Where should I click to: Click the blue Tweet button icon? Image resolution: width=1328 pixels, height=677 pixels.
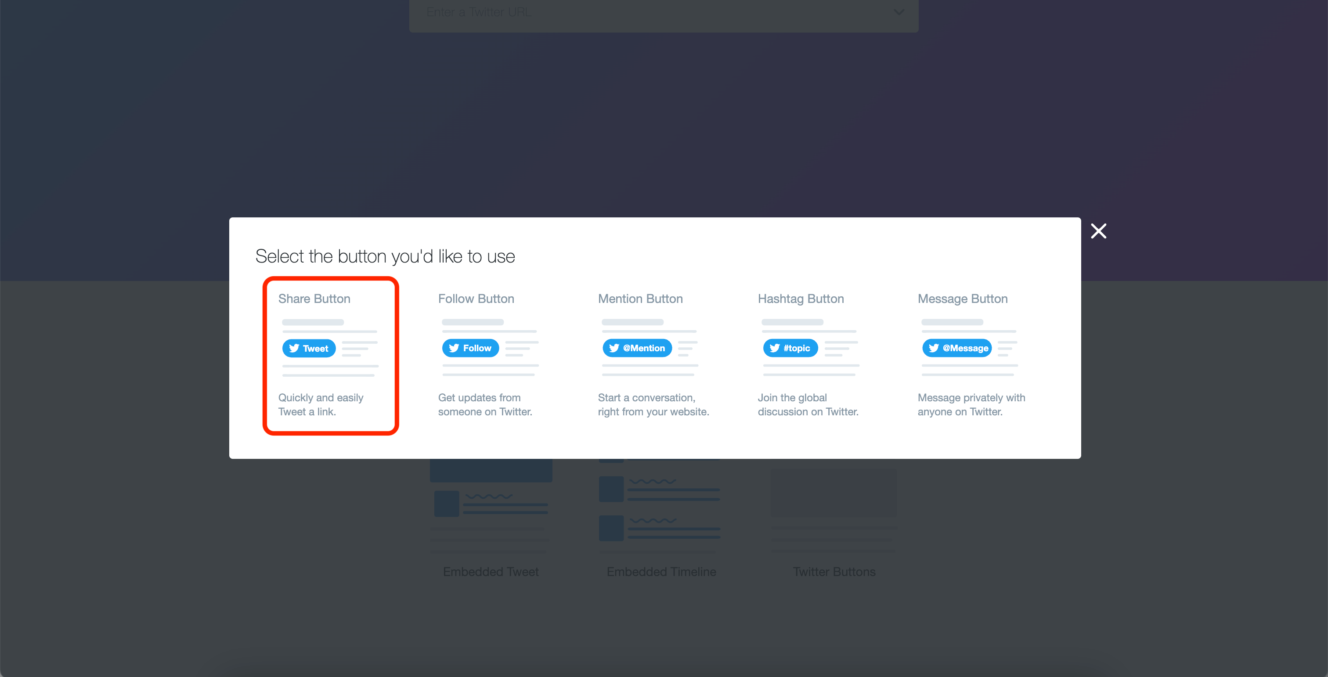coord(309,348)
